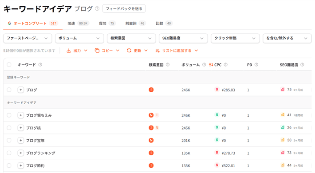
Task: Click SEO difficulty icon in ブログ row
Action: [x=283, y=90]
